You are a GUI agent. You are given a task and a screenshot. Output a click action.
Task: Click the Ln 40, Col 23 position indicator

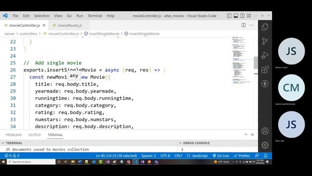117,155
